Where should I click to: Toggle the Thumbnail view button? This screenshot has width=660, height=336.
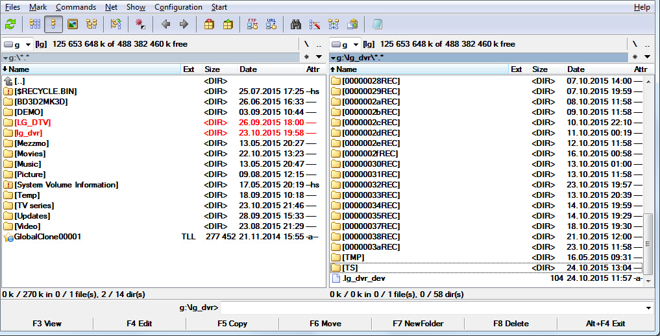click(73, 25)
